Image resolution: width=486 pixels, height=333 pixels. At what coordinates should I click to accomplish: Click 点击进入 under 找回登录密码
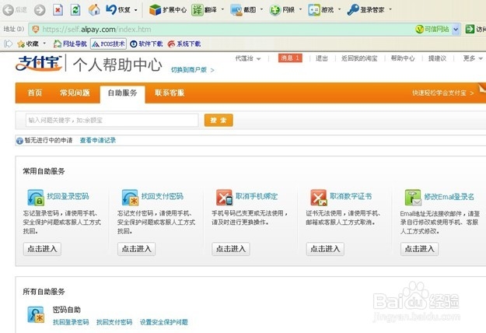tap(42, 249)
